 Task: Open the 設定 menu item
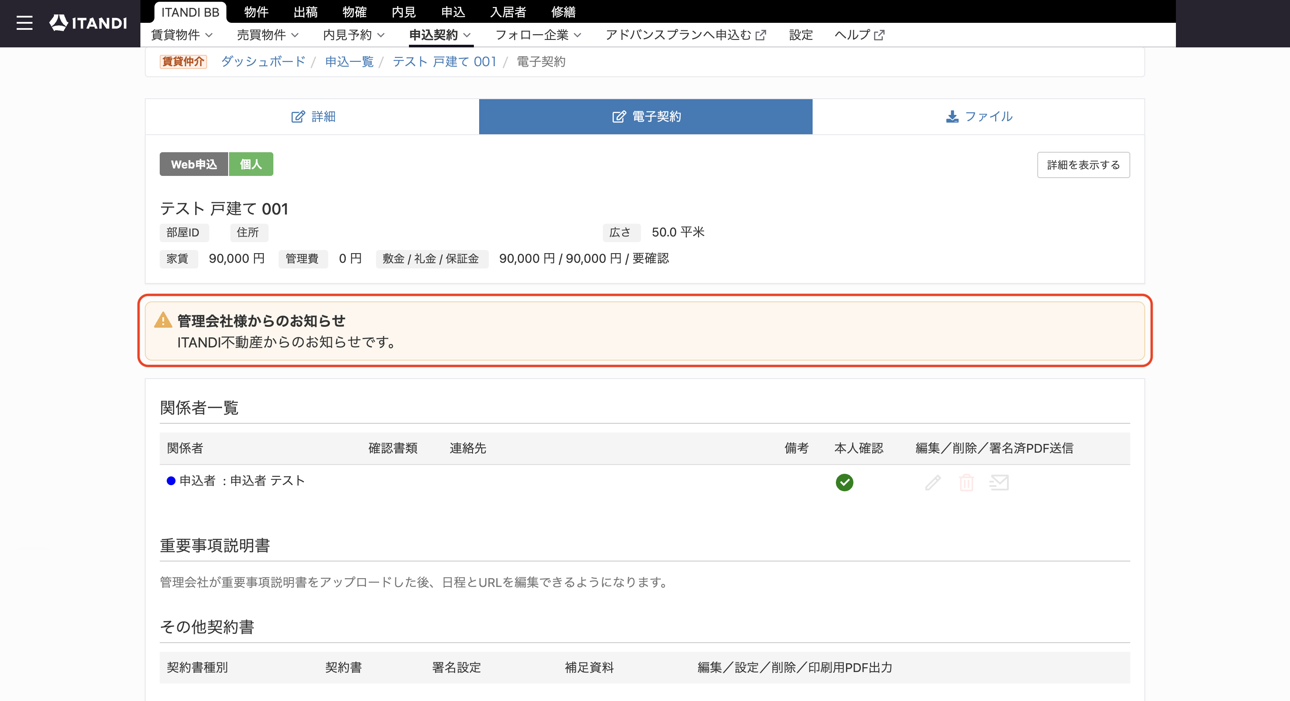(x=801, y=35)
